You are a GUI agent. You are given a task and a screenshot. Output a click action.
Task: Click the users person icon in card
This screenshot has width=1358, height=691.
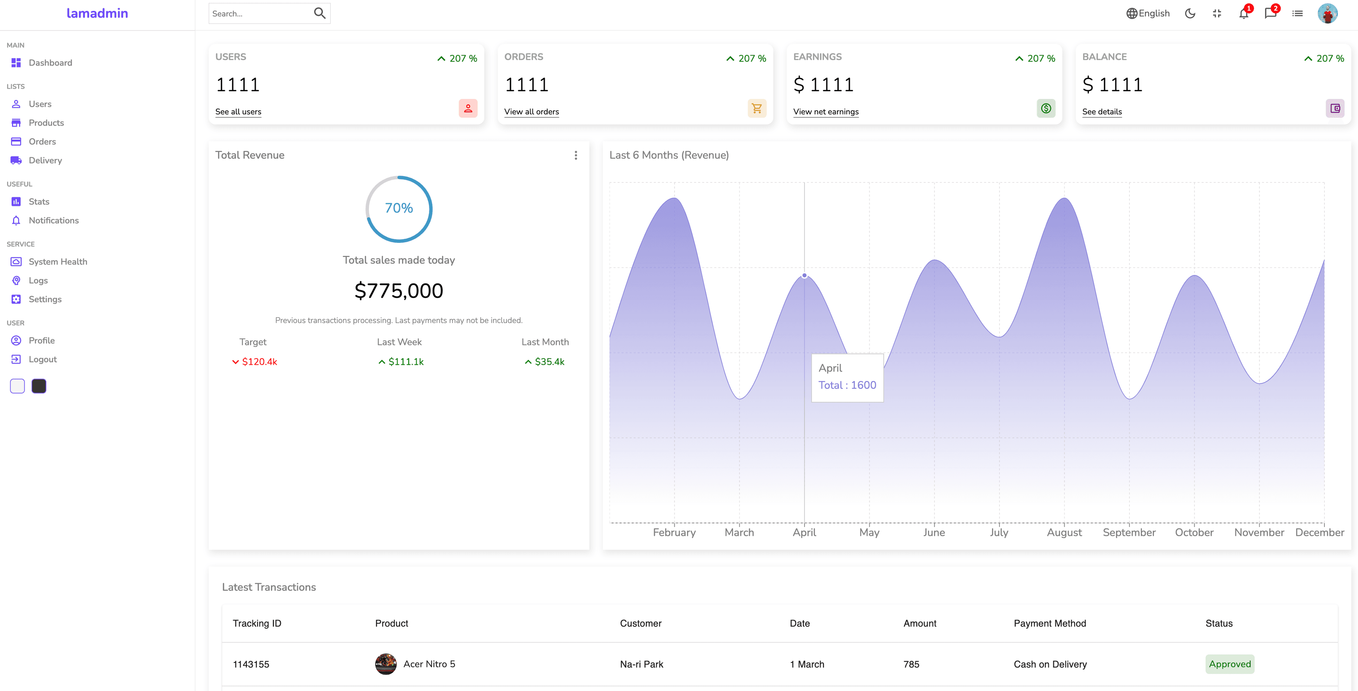pyautogui.click(x=468, y=109)
